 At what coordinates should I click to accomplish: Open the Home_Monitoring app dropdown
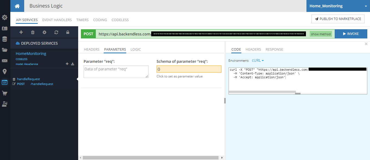tap(338, 6)
